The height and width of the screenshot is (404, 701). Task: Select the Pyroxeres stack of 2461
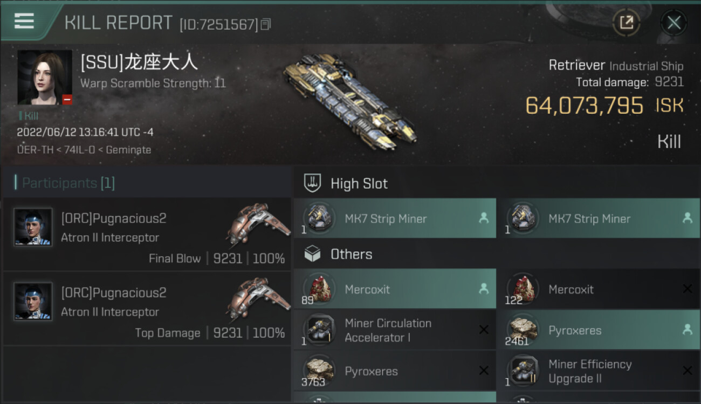(x=599, y=330)
